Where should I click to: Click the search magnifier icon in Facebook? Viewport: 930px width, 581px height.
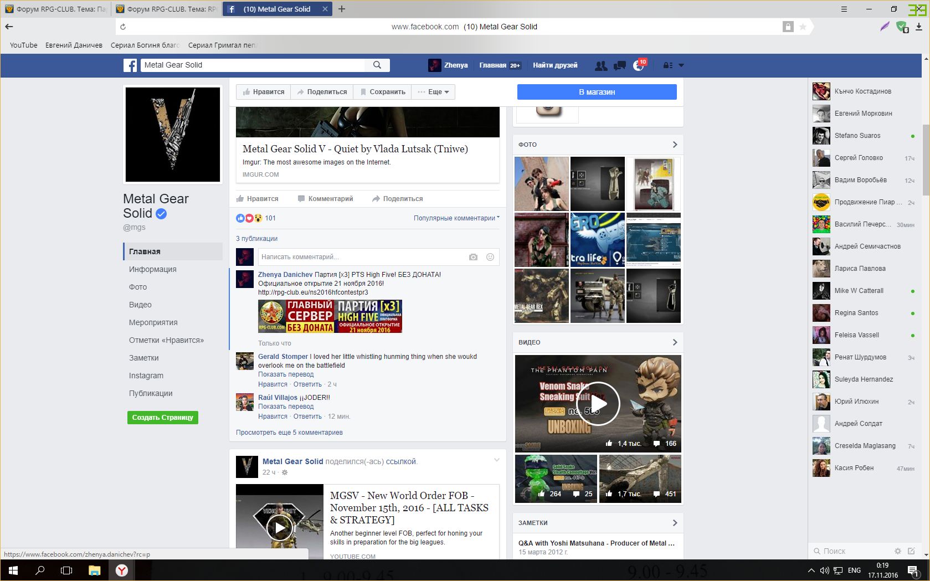pos(377,65)
